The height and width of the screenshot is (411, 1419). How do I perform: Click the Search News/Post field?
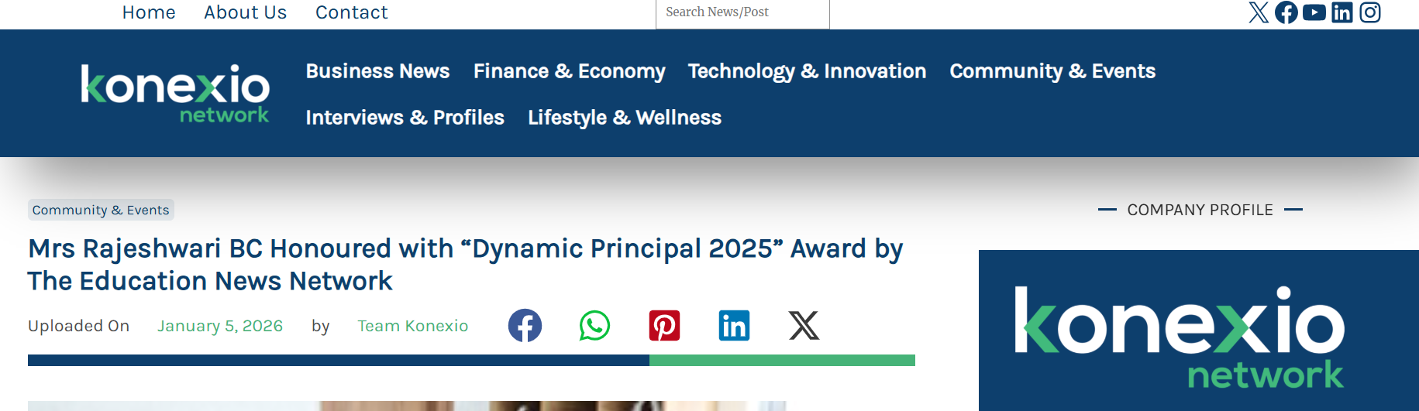(742, 13)
